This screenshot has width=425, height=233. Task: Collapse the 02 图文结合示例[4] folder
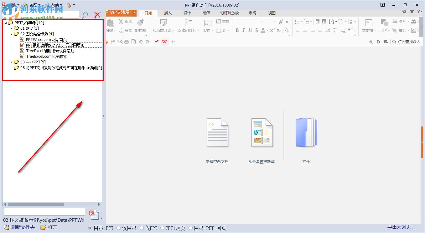click(x=11, y=34)
